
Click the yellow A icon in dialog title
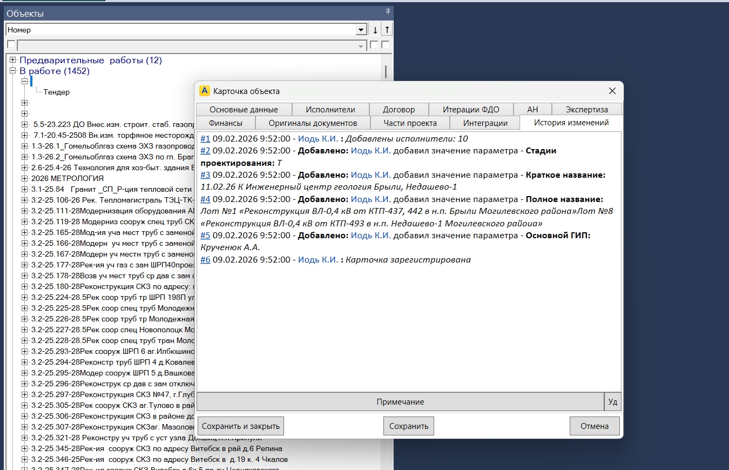205,91
